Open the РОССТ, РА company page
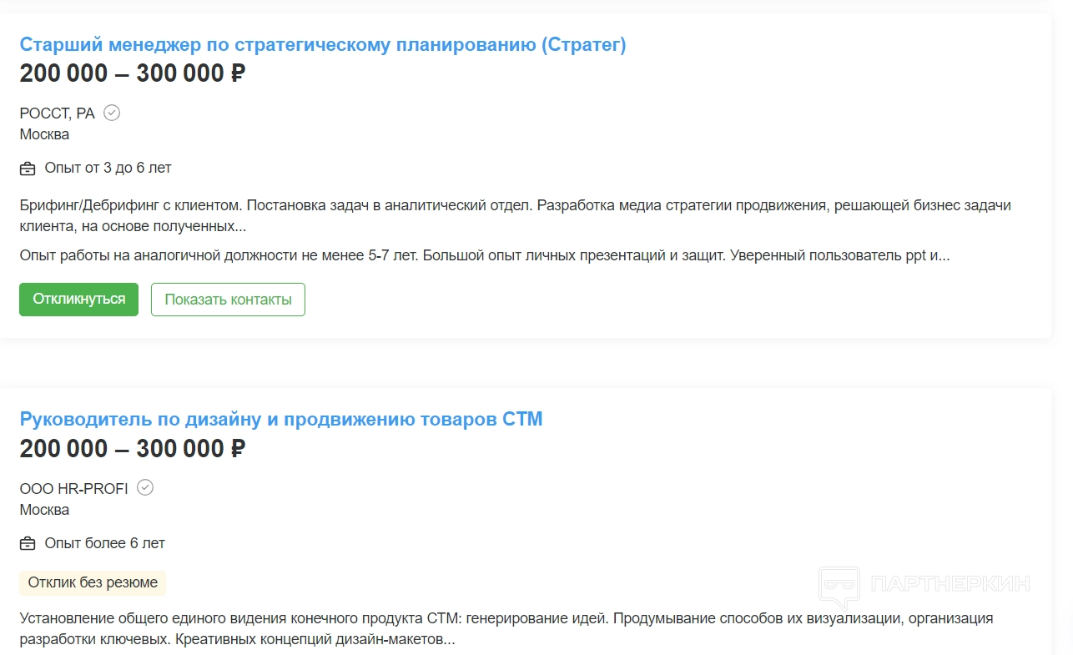 tap(58, 113)
